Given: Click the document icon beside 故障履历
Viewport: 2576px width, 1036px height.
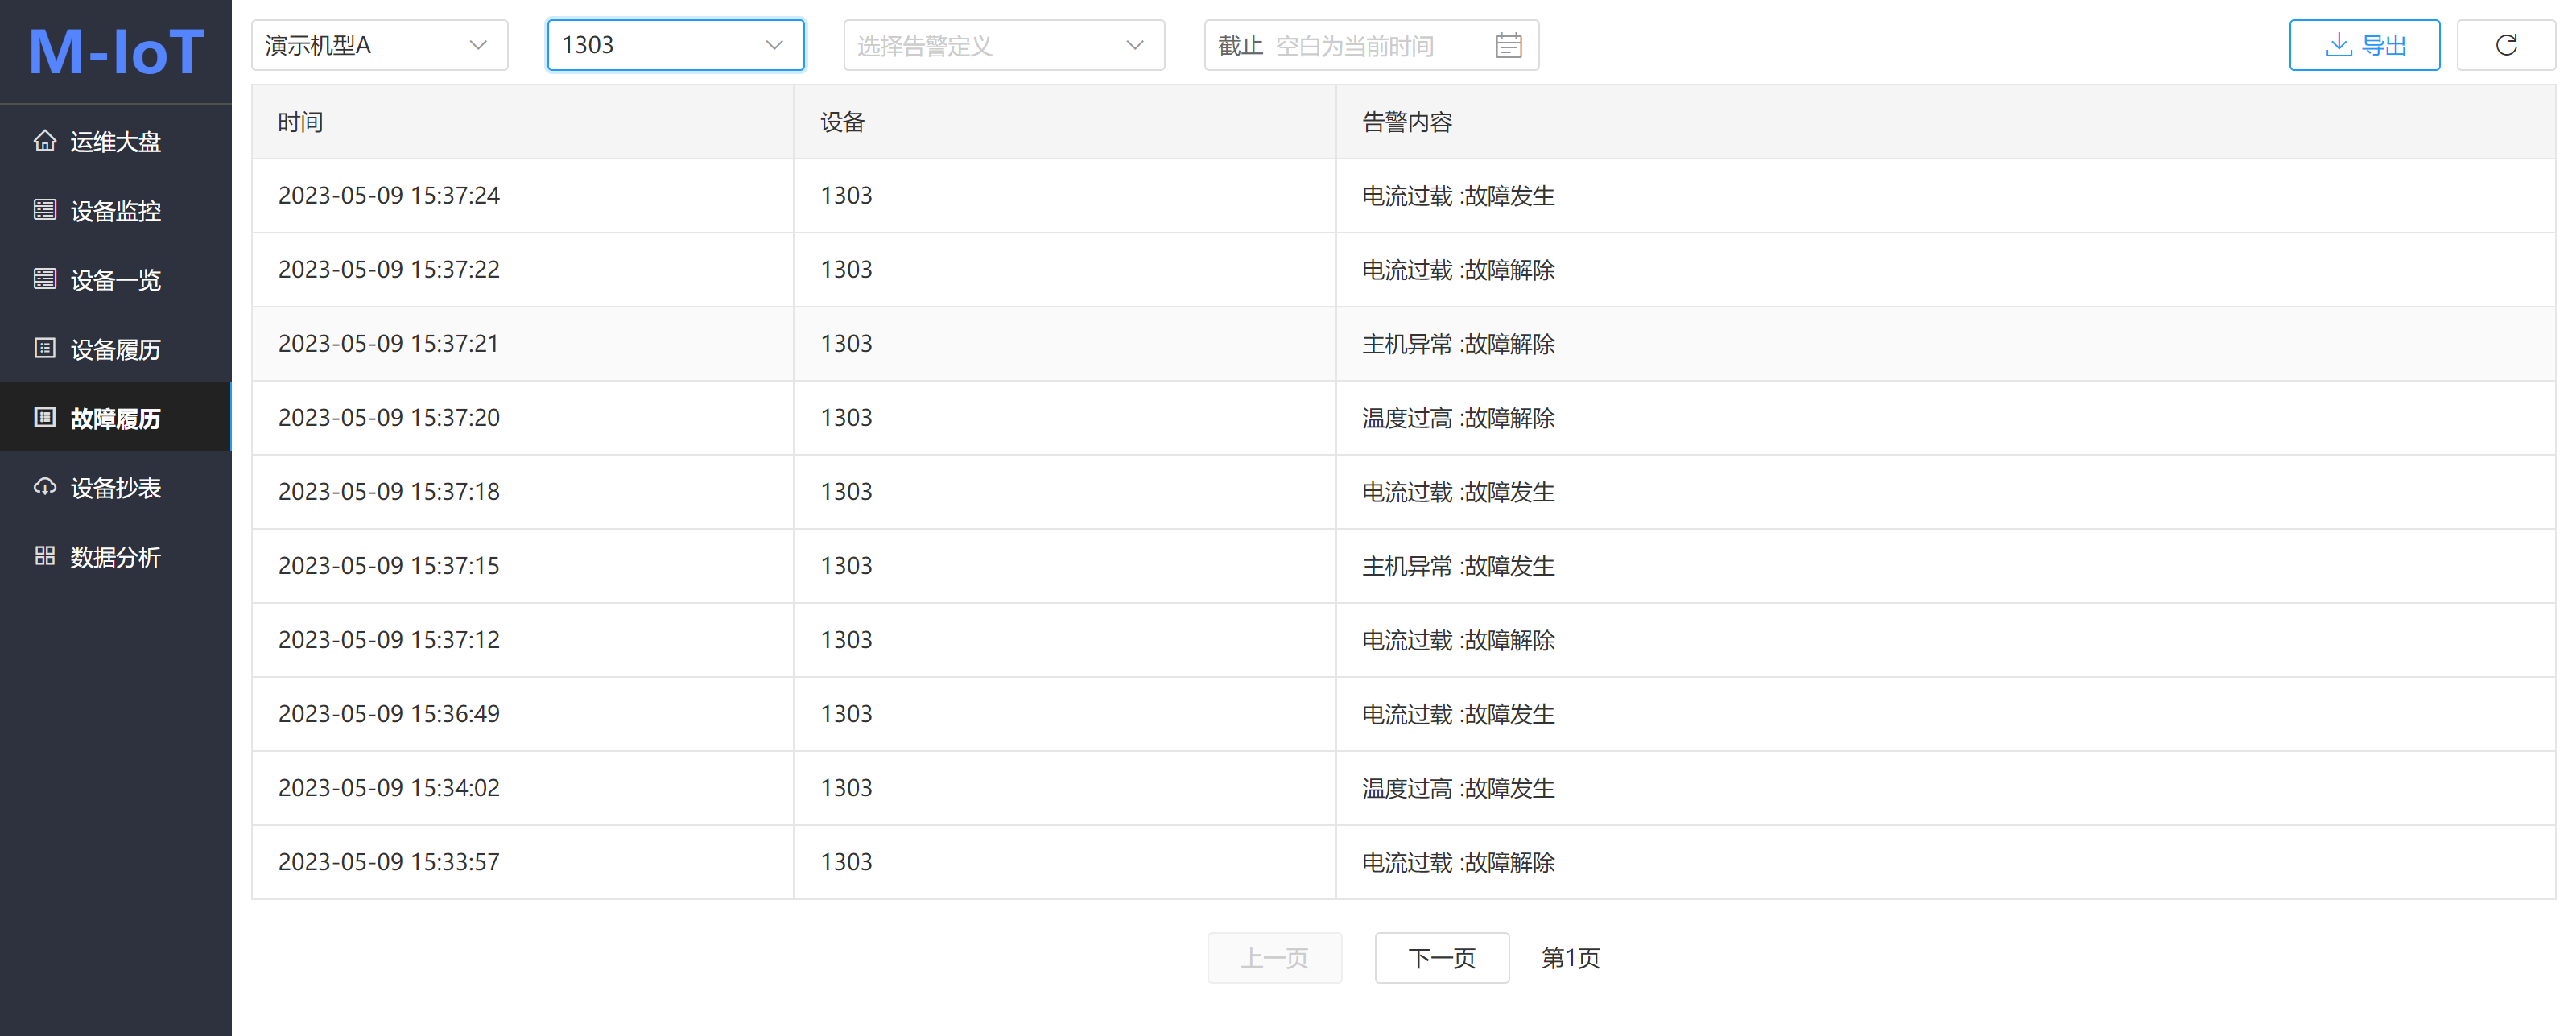Looking at the screenshot, I should [45, 417].
